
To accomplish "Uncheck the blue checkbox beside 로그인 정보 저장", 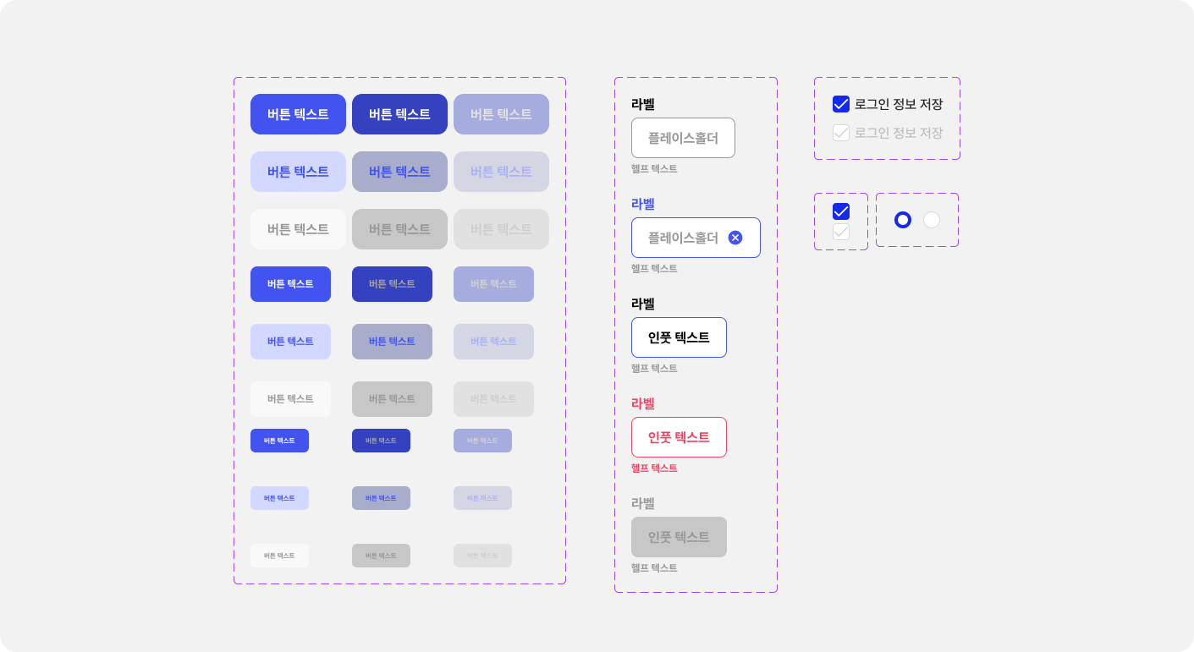I will [x=841, y=104].
